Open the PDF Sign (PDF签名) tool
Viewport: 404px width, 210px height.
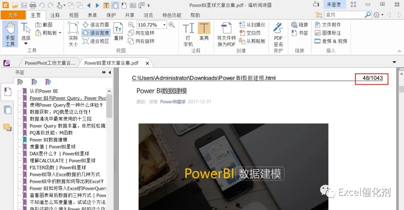point(278,35)
